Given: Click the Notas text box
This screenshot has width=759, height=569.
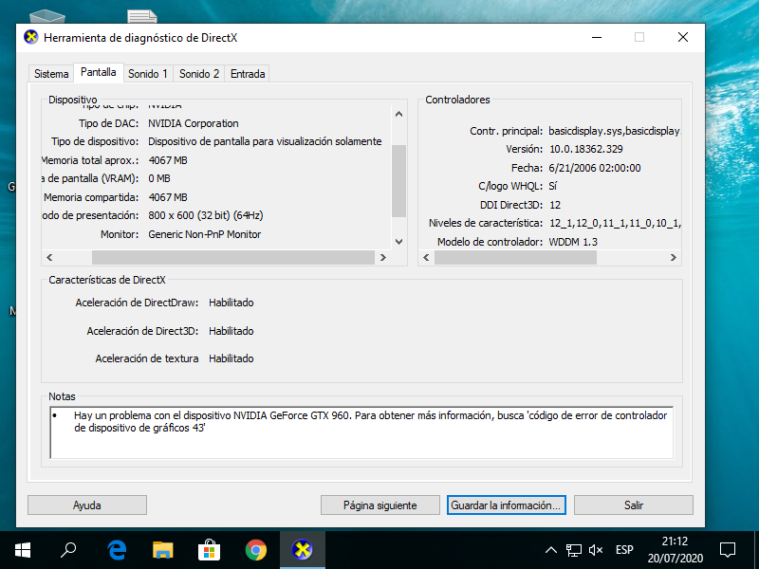Looking at the screenshot, I should click(361, 432).
